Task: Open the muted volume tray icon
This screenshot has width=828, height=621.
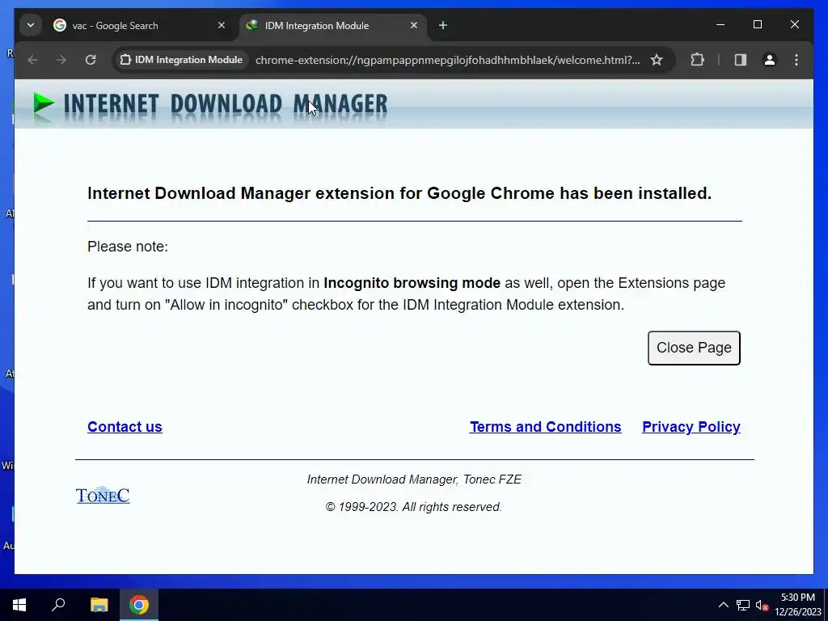Action: coord(762,605)
